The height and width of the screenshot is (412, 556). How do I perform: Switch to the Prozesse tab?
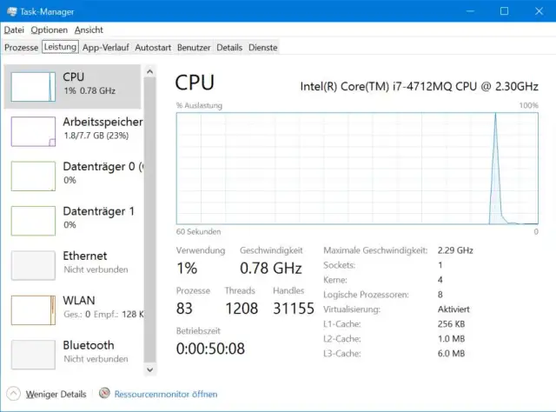(x=22, y=47)
